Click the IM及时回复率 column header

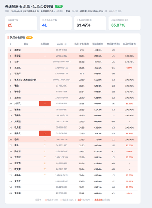[x=130, y=44]
